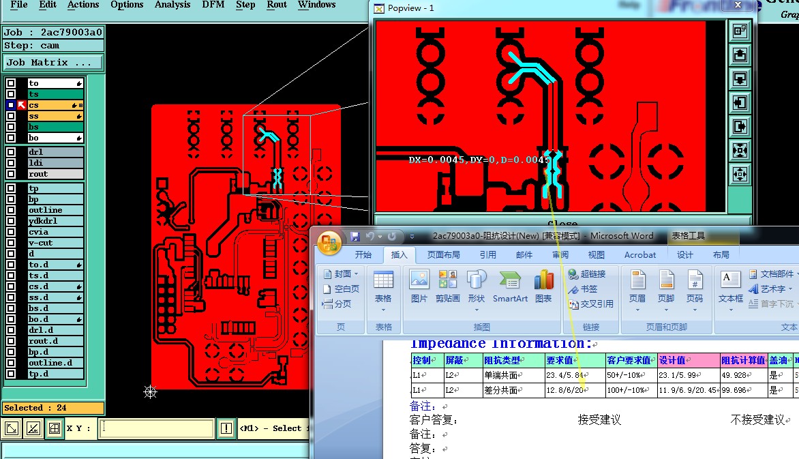
Task: Select the cs layer row
Action: tap(55, 105)
